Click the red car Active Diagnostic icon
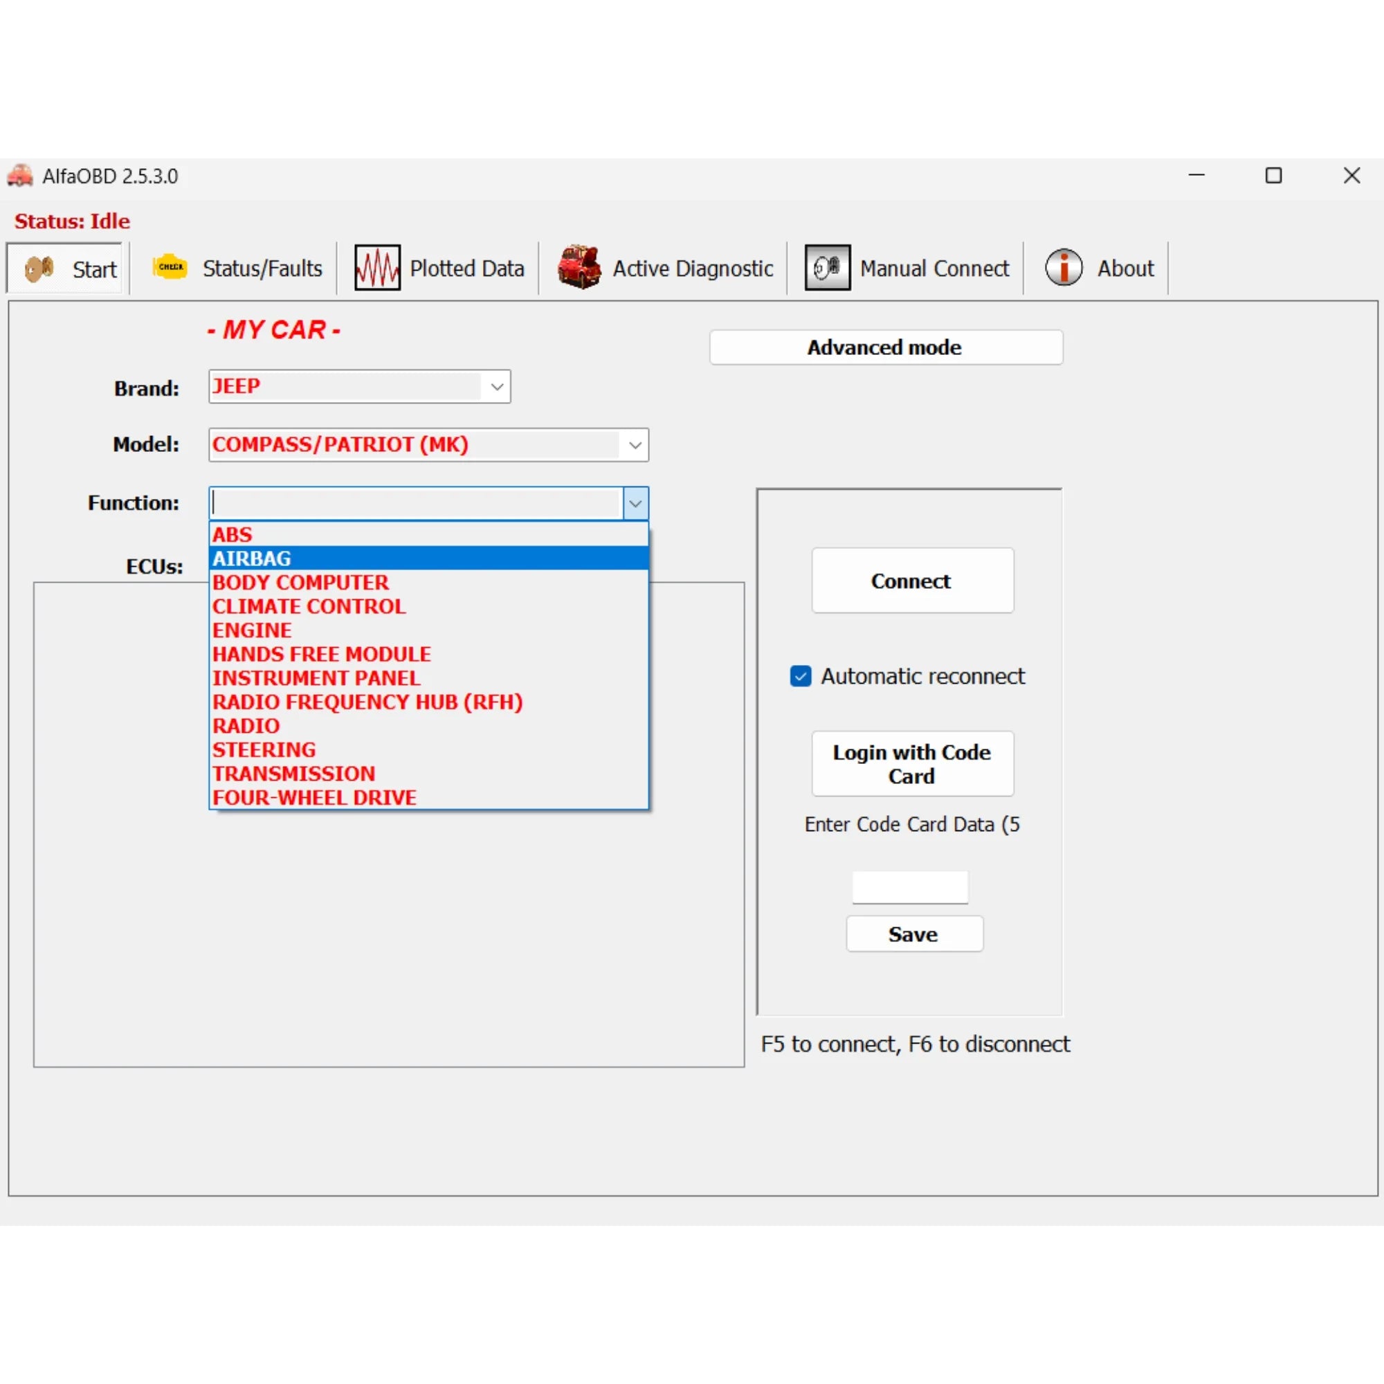 coord(579,267)
